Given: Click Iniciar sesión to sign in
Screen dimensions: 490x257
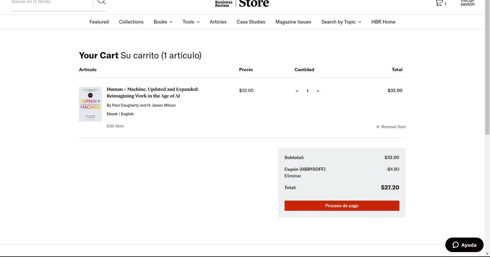Looking at the screenshot, I should coord(467,3).
